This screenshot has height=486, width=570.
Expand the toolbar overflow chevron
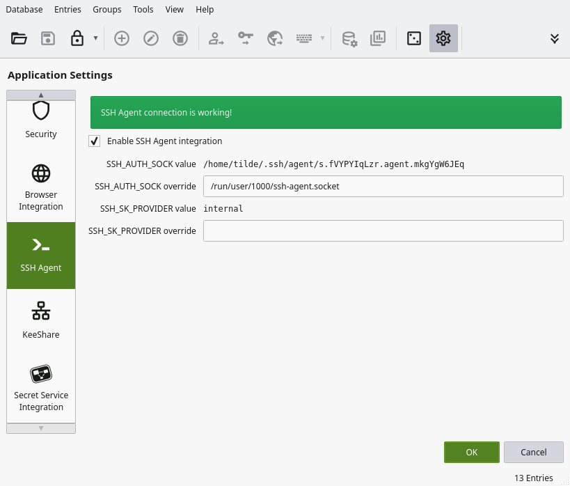point(555,38)
